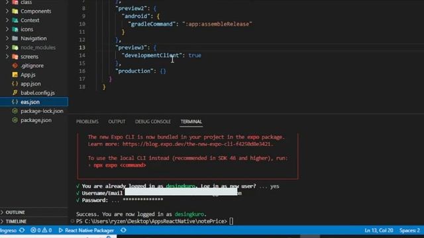
Task: Open babel.config.js in the explorer
Action: 38,93
